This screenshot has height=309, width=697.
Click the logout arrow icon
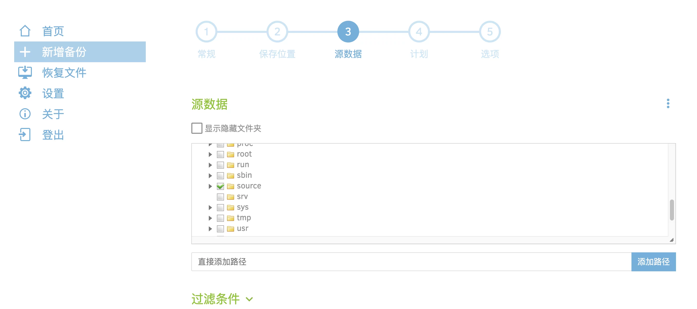click(25, 134)
